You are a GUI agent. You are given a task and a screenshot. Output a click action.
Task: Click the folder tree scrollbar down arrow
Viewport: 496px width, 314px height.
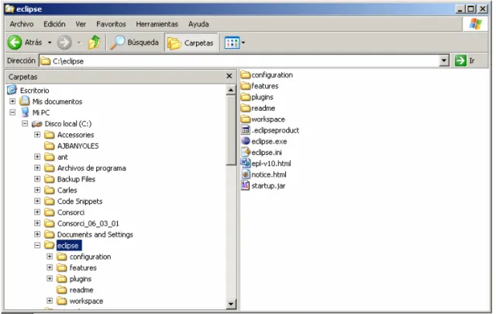231,304
